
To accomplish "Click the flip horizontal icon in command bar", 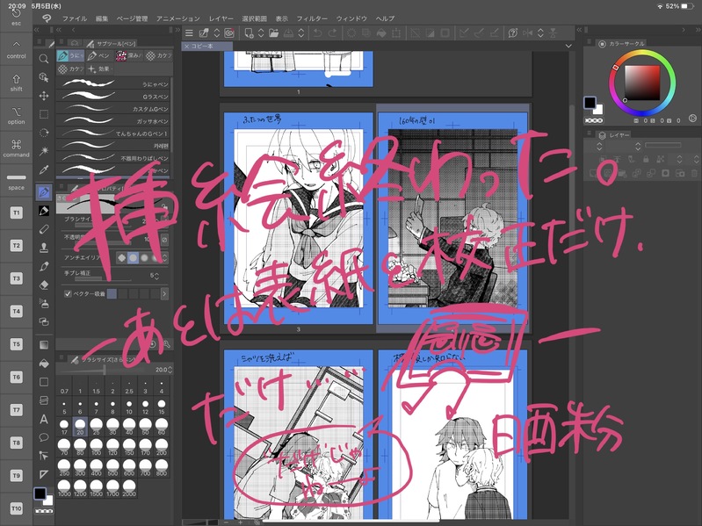I will coord(528,33).
